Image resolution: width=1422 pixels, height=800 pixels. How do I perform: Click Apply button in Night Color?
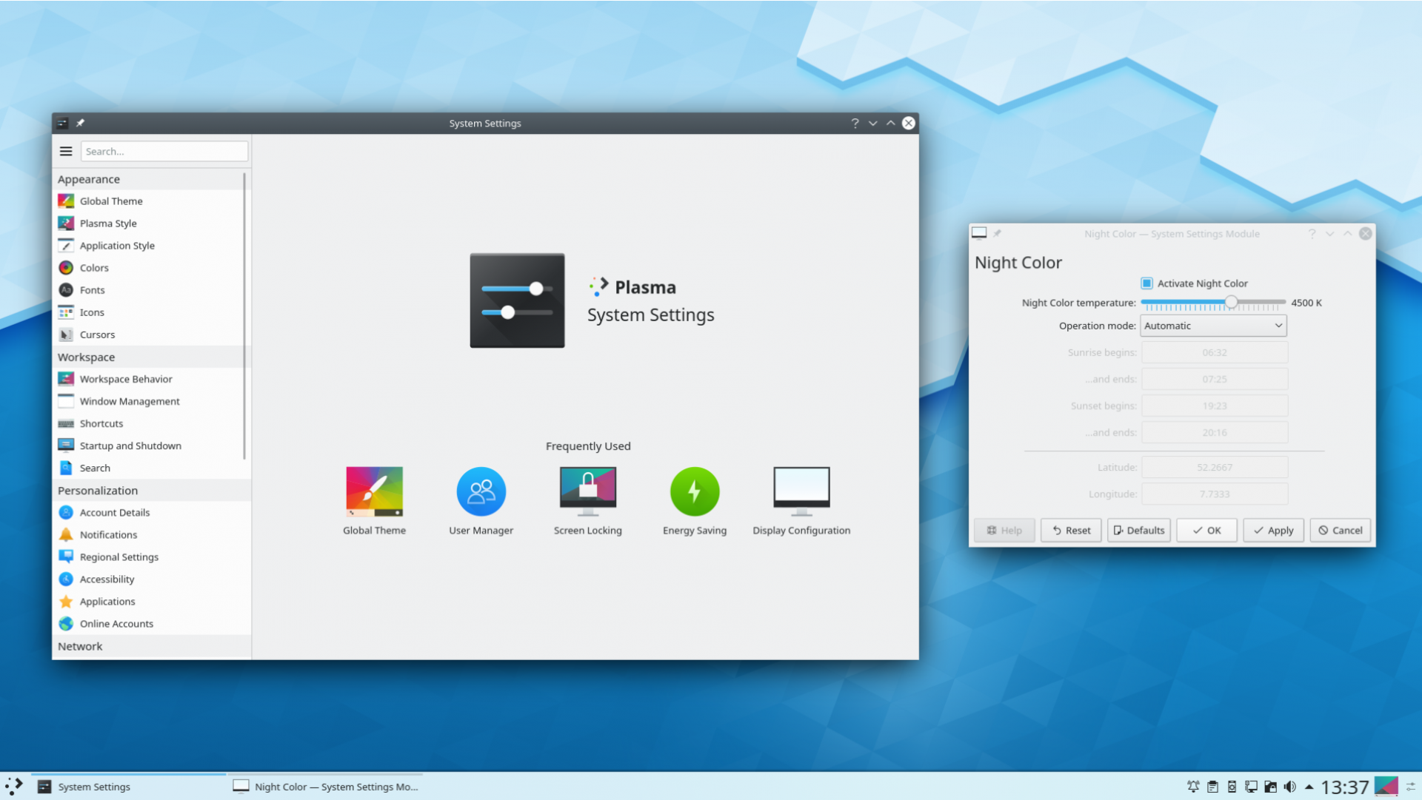(1272, 530)
